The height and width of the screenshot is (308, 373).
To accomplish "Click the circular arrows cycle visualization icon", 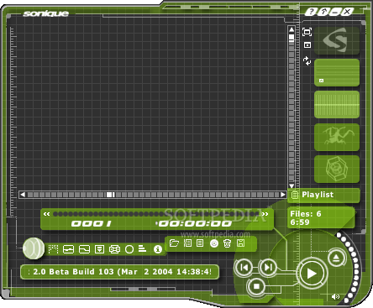I will pyautogui.click(x=307, y=60).
